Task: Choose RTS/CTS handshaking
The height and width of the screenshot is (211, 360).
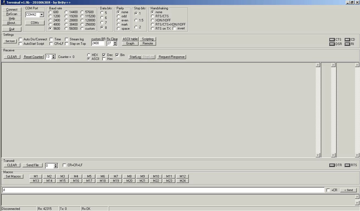Action: coord(153,16)
